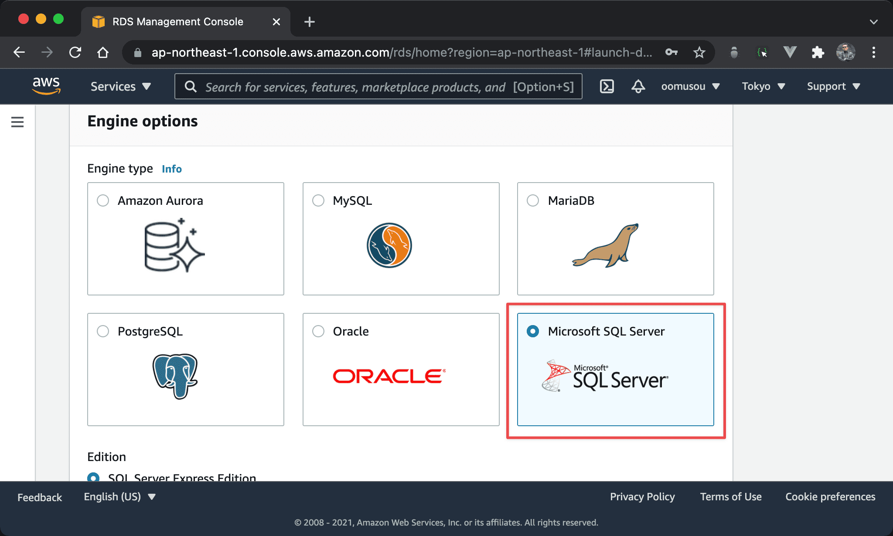
Task: Click the browser address bar URL
Action: 401,53
